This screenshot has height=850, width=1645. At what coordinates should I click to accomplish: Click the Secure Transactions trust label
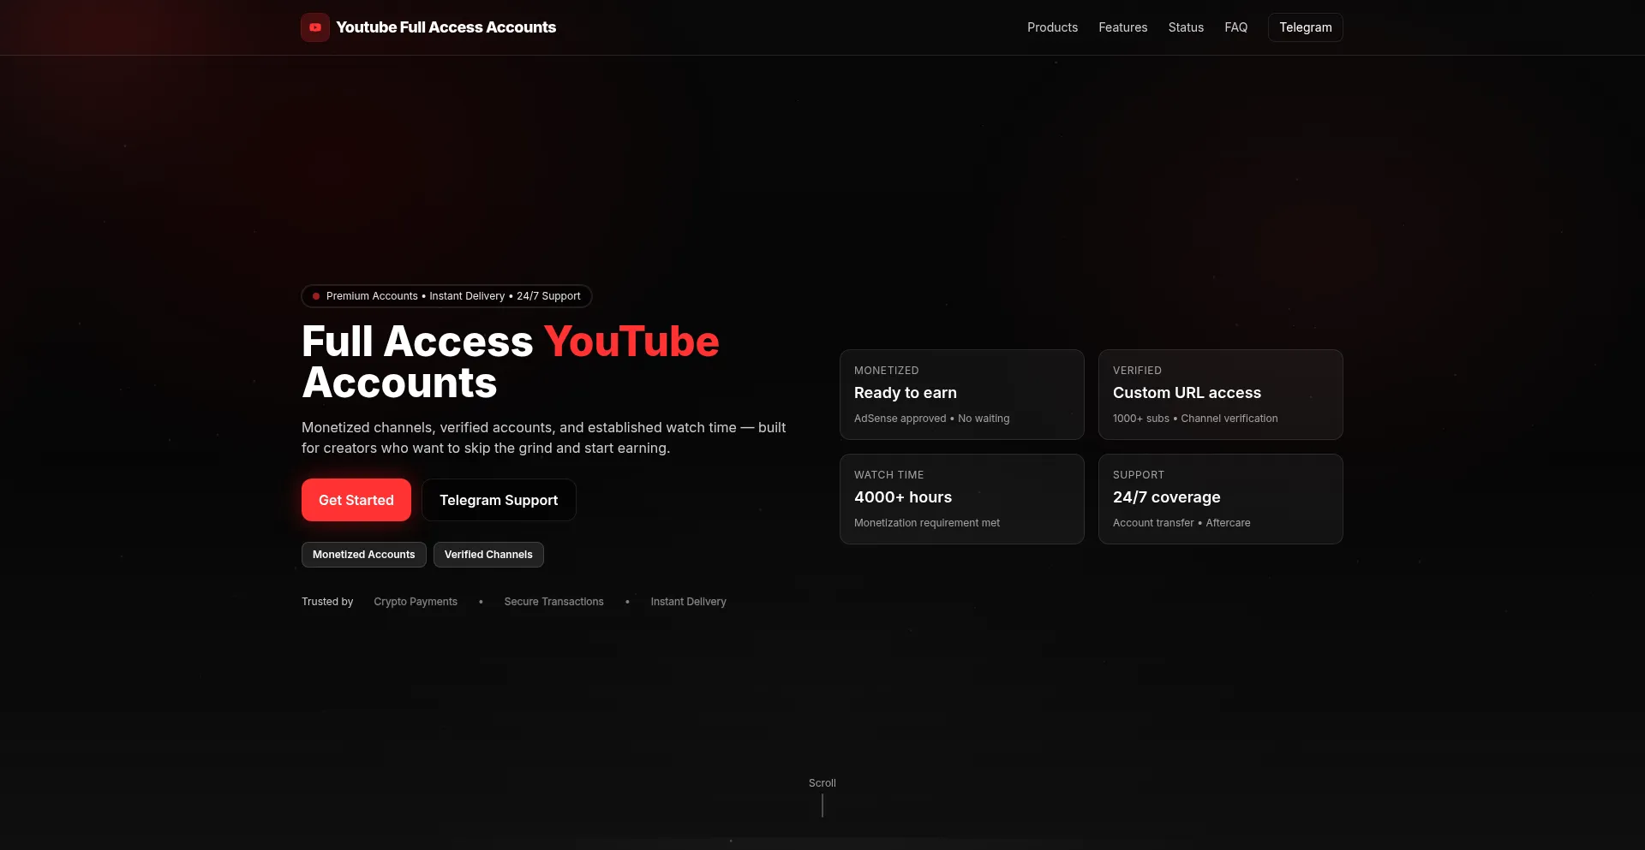pyautogui.click(x=553, y=602)
